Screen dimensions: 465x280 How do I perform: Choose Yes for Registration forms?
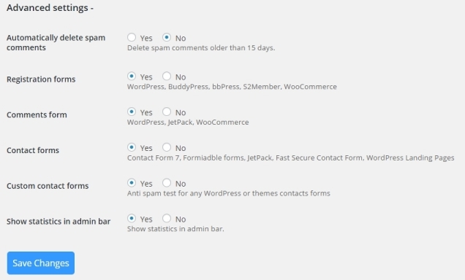[x=132, y=77]
